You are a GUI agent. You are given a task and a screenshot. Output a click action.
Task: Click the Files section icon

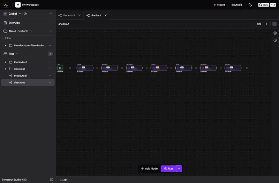(5, 54)
